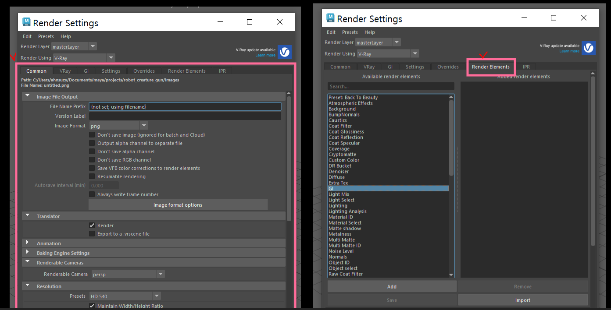Toggle Don't save RGB channel checkbox
The image size is (611, 310).
92,160
